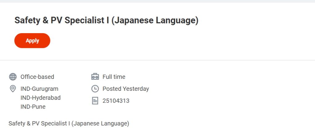Click the orange Apply button
This screenshot has height=135, width=315.
click(32, 40)
